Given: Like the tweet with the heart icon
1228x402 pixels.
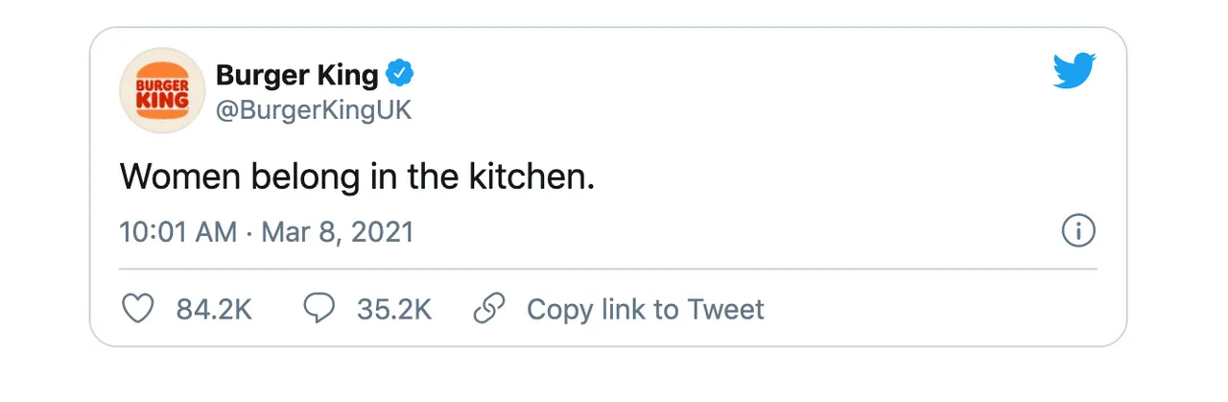Looking at the screenshot, I should [x=139, y=309].
